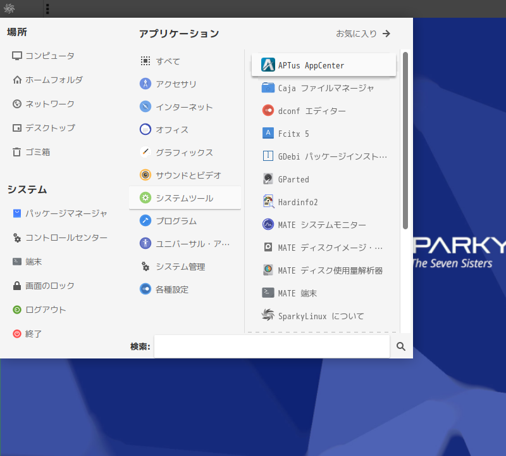This screenshot has height=456, width=506.
Task: Select グラフィックス category
Action: click(185, 152)
